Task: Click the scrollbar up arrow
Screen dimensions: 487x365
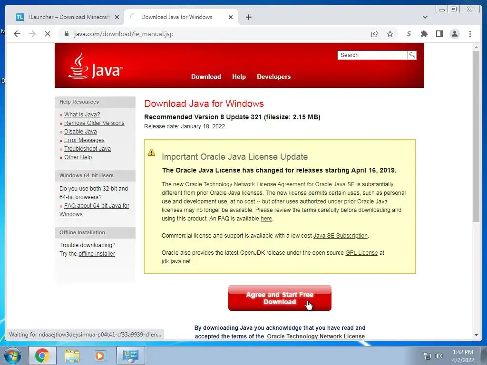Action: click(x=476, y=47)
